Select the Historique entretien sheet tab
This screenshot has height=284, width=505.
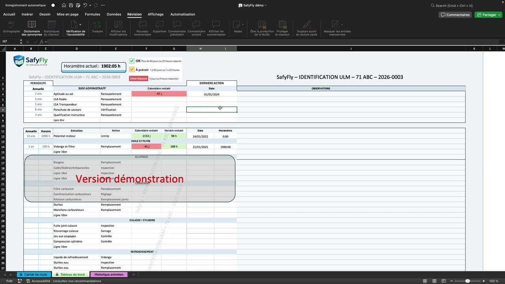pyautogui.click(x=109, y=275)
